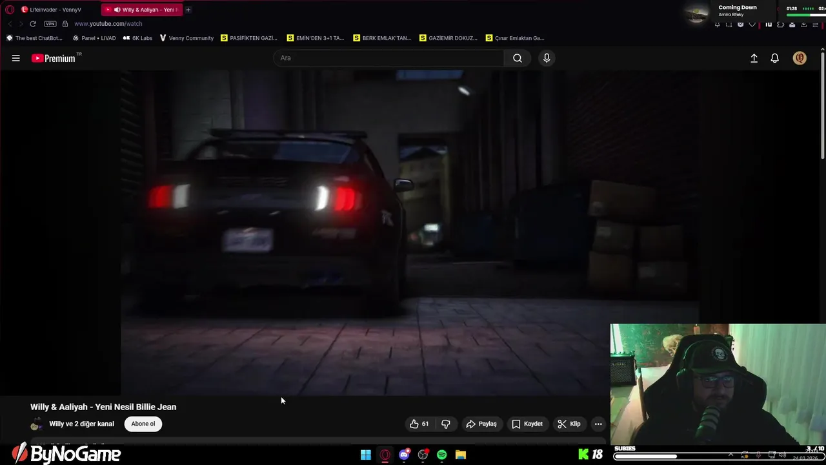This screenshot has width=826, height=465.
Task: Go forward with the browser forward arrow
Action: pyautogui.click(x=21, y=24)
